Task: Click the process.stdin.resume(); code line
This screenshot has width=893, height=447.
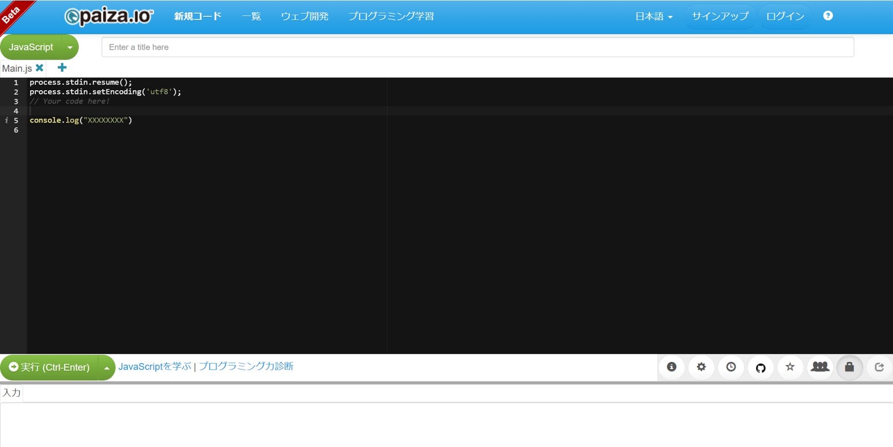Action: click(x=81, y=83)
